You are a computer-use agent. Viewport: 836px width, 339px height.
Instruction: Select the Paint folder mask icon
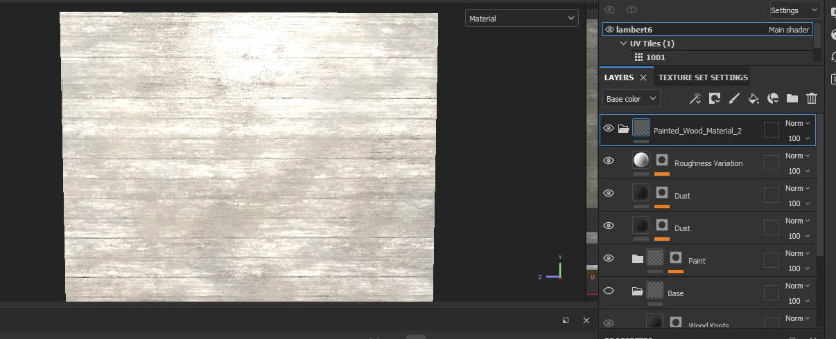pos(676,257)
